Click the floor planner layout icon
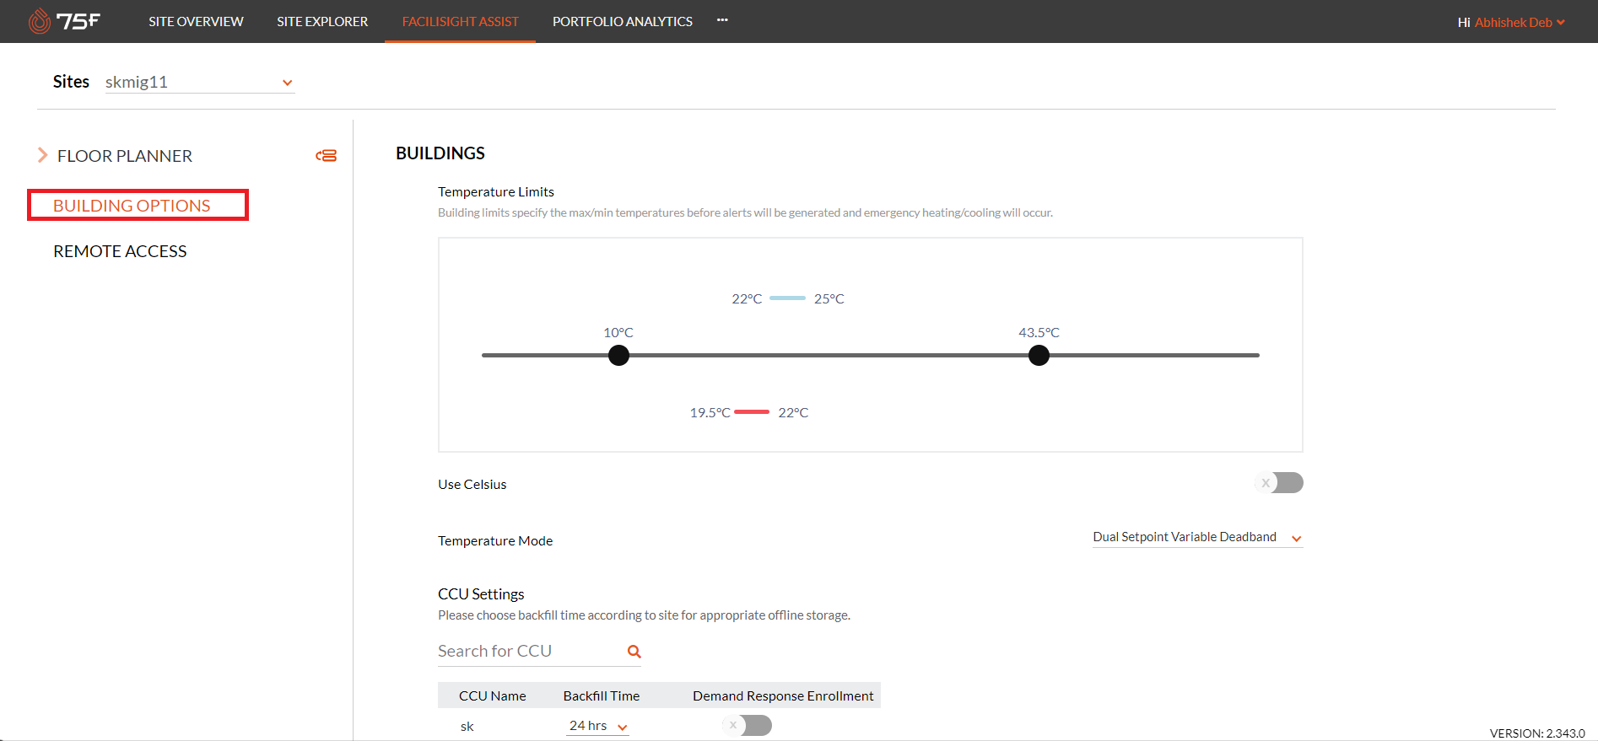The width and height of the screenshot is (1598, 741). pos(327,156)
